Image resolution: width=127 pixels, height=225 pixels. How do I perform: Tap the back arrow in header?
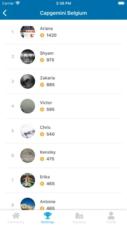point(5,13)
